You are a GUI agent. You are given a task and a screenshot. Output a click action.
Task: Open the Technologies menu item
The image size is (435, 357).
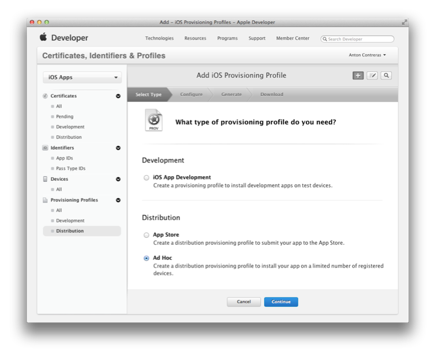pos(159,39)
